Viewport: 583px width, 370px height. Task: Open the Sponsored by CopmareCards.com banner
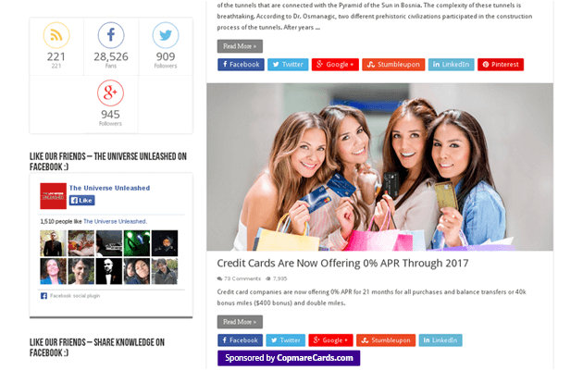coord(289,358)
